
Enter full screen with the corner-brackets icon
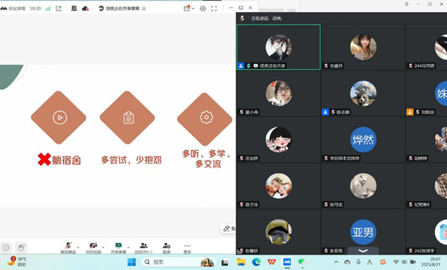point(214,8)
